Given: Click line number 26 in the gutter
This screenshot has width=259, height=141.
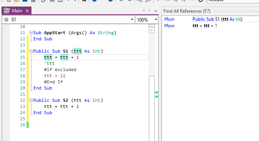Looking at the screenshot, I should [x=23, y=125].
